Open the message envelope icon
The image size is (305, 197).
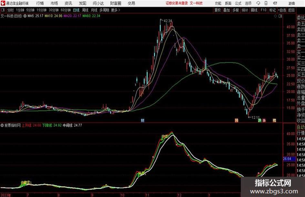[x=275, y=3]
